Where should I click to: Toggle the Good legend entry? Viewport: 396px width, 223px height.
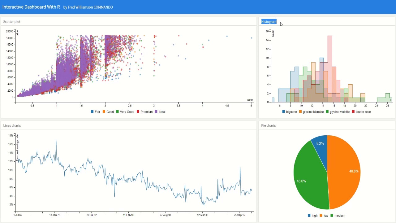[x=108, y=112]
